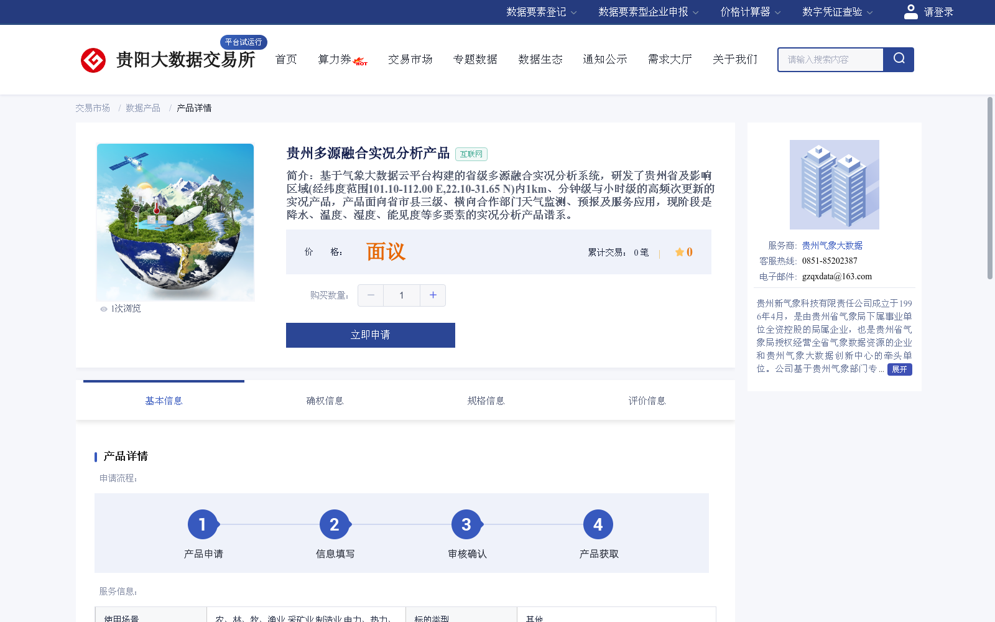Click step 3 circle 审核确认

(466, 525)
